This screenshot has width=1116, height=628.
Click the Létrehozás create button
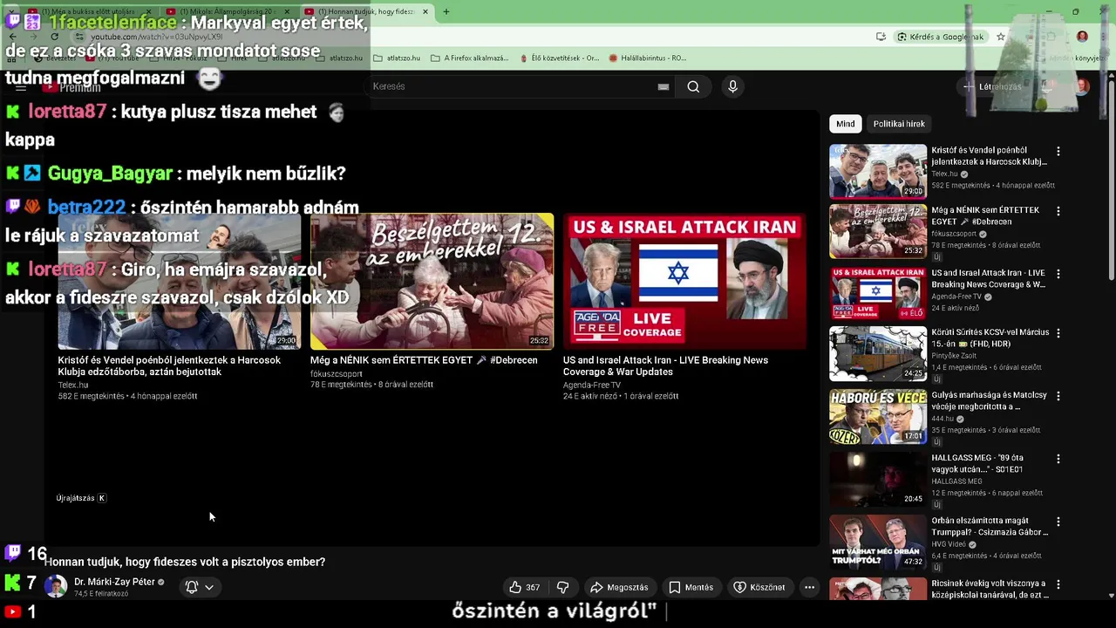[x=992, y=86]
